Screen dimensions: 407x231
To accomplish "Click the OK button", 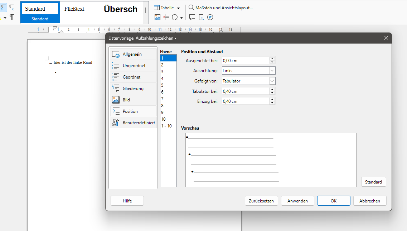I will 333,201.
